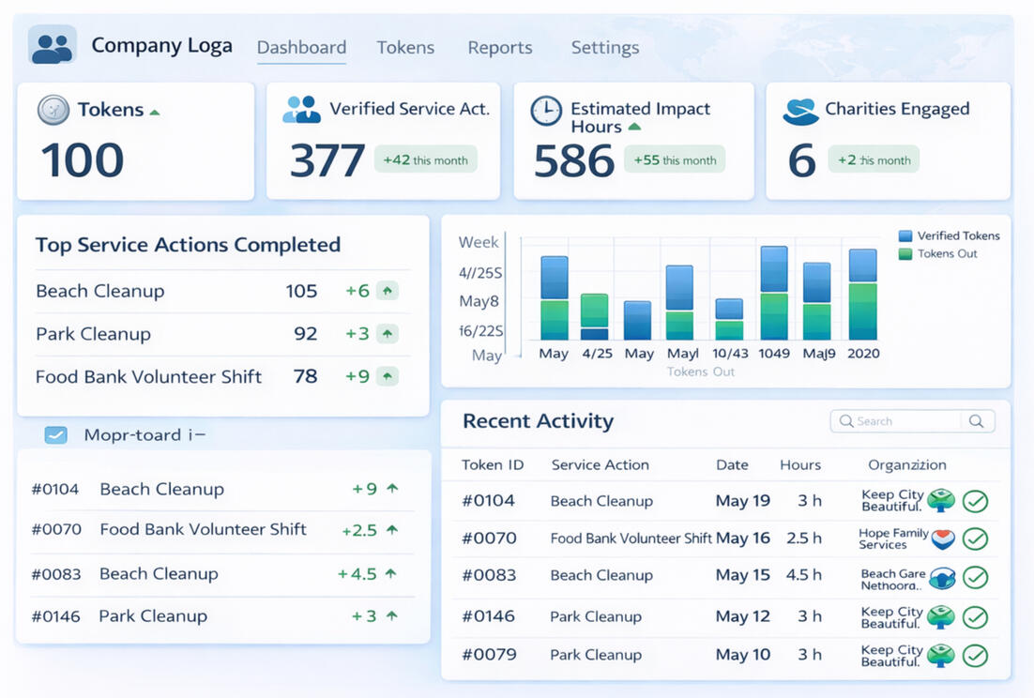Viewport: 1034px width, 698px height.
Task: Toggle the verified checkmark for token #0079
Action: point(976,655)
